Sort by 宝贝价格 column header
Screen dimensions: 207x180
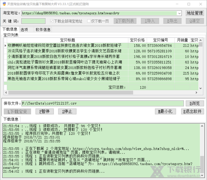click(x=137, y=40)
